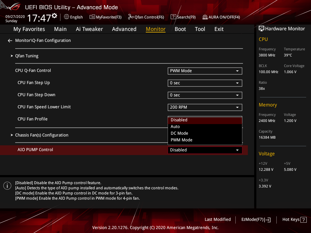Click the Hot Keys question mark icon
The width and height of the screenshot is (311, 233).
[x=303, y=220]
